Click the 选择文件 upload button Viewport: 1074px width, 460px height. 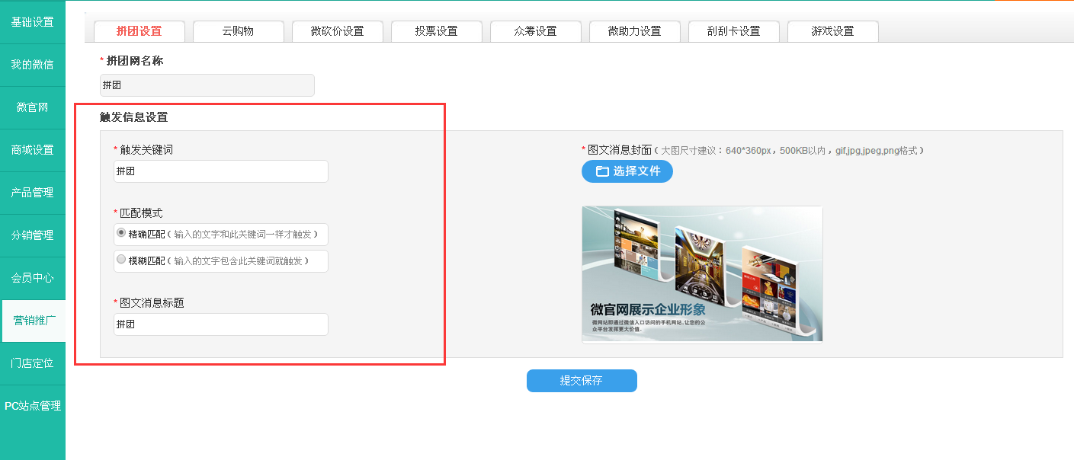point(627,171)
